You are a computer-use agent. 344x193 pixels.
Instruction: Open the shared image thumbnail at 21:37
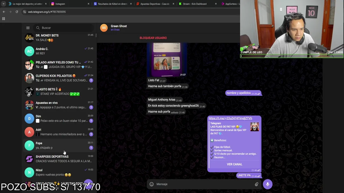tap(167, 60)
